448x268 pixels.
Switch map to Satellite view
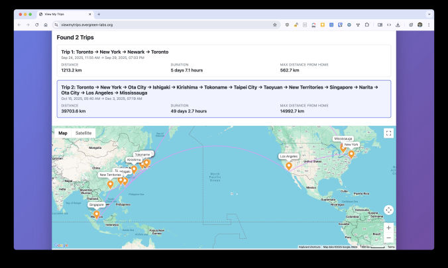84,133
